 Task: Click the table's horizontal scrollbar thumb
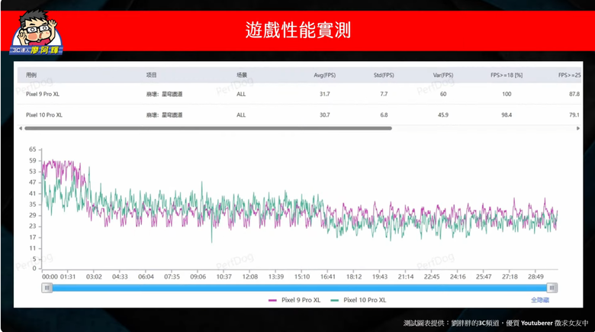[208, 128]
